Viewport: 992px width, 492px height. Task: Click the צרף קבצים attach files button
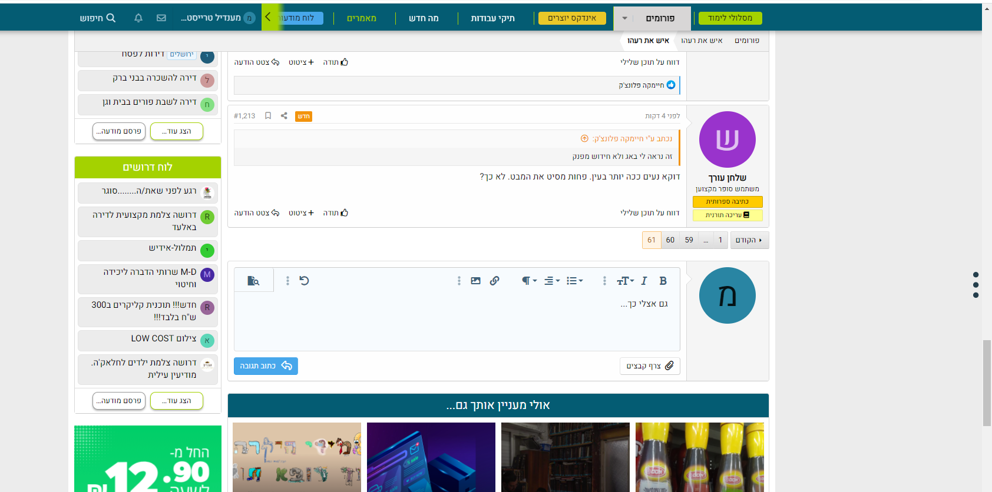point(650,366)
